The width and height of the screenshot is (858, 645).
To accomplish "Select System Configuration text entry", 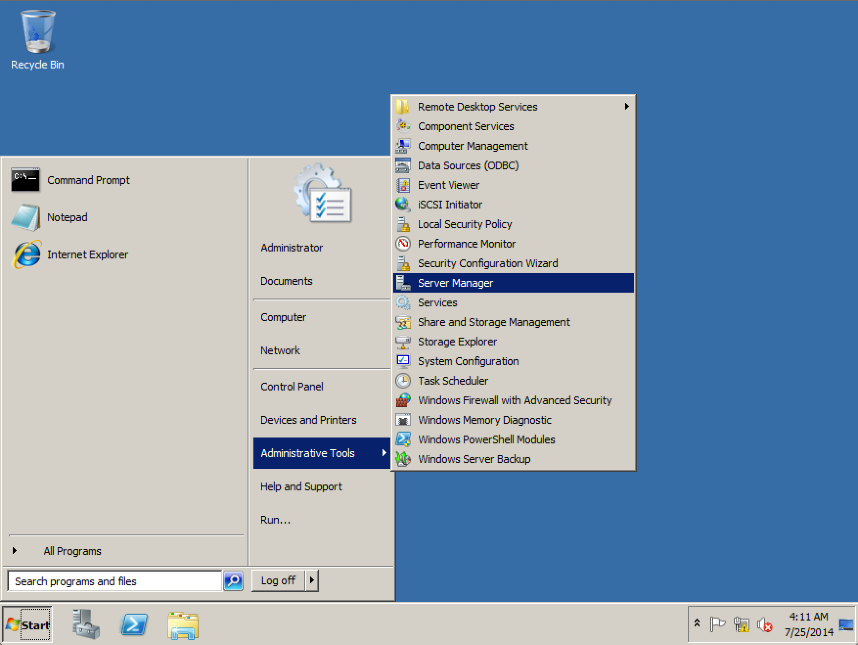I will pyautogui.click(x=468, y=361).
